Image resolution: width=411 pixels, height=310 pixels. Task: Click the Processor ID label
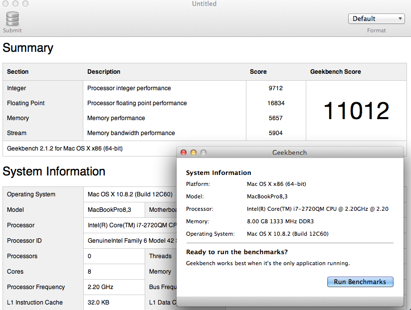tap(24, 241)
